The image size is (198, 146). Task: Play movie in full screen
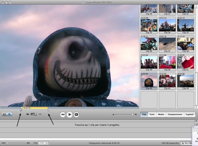tap(76, 114)
